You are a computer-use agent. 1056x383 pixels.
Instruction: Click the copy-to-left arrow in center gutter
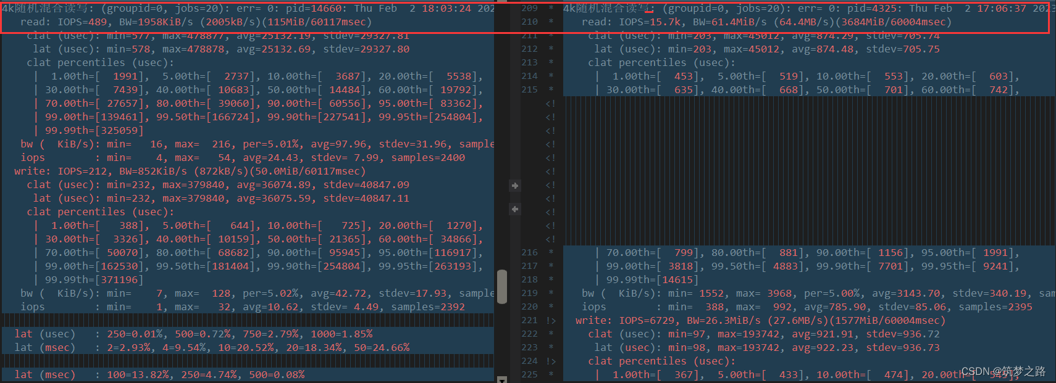(x=514, y=209)
